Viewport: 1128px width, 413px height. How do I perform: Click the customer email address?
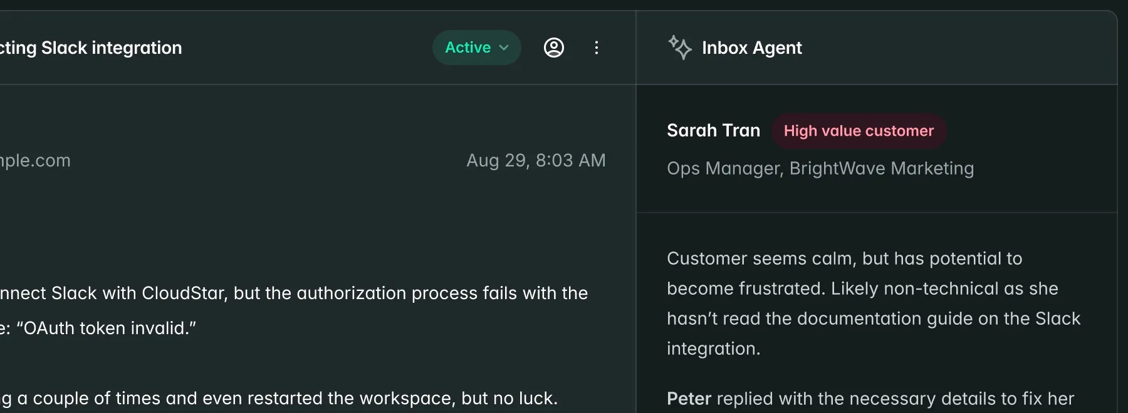tap(35, 160)
